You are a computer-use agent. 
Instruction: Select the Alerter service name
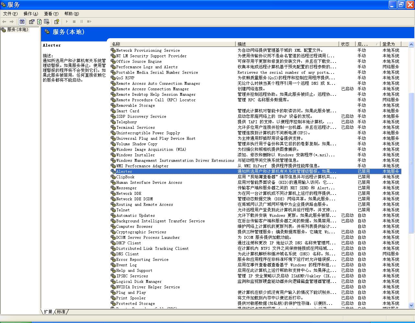pyautogui.click(x=124, y=172)
